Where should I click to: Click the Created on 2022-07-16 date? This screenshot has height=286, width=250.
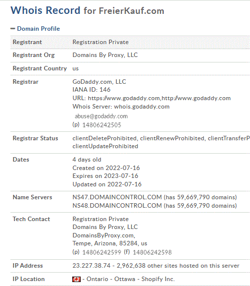click(x=106, y=168)
